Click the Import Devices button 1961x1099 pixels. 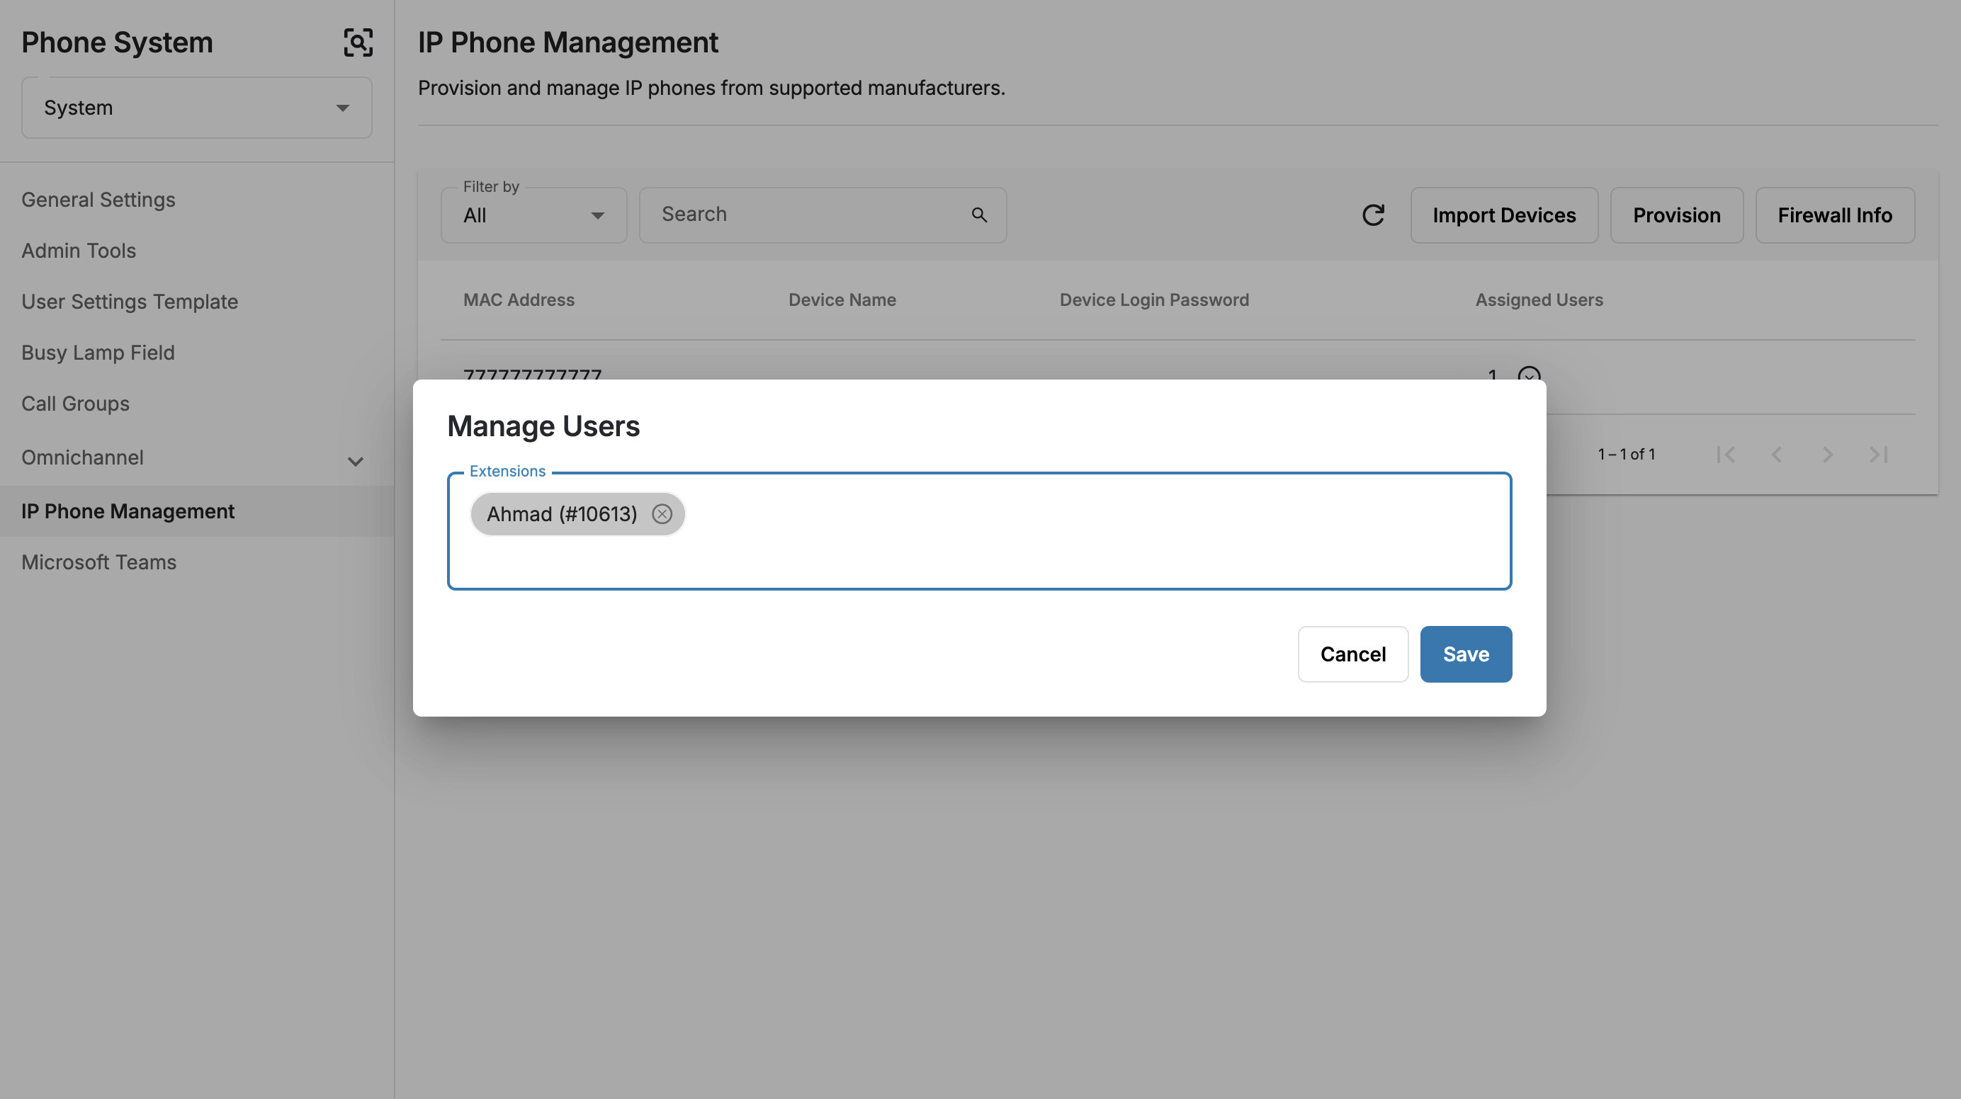point(1503,215)
